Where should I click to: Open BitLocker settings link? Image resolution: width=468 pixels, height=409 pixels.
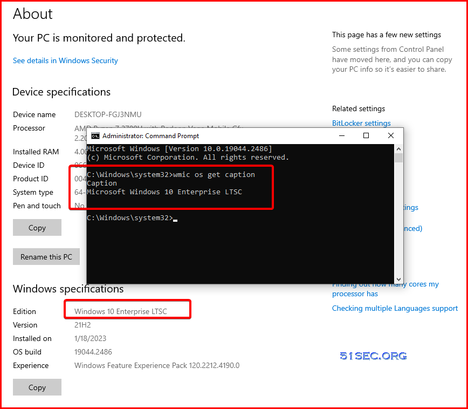click(x=361, y=123)
